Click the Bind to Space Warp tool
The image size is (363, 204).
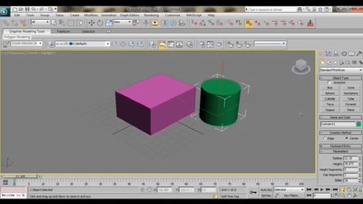23,23
